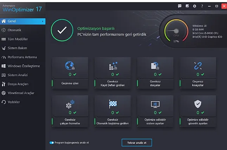Go to Sistem Bakım
The width and height of the screenshot is (227, 150).
click(x=23, y=48)
